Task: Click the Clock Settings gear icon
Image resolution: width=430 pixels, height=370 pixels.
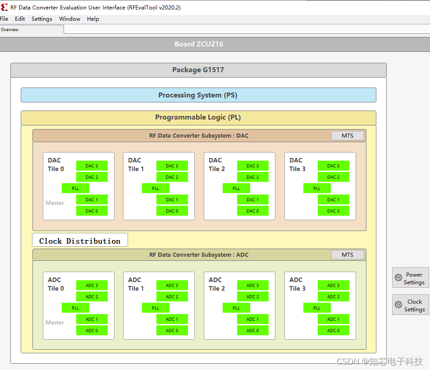Action: [398, 305]
